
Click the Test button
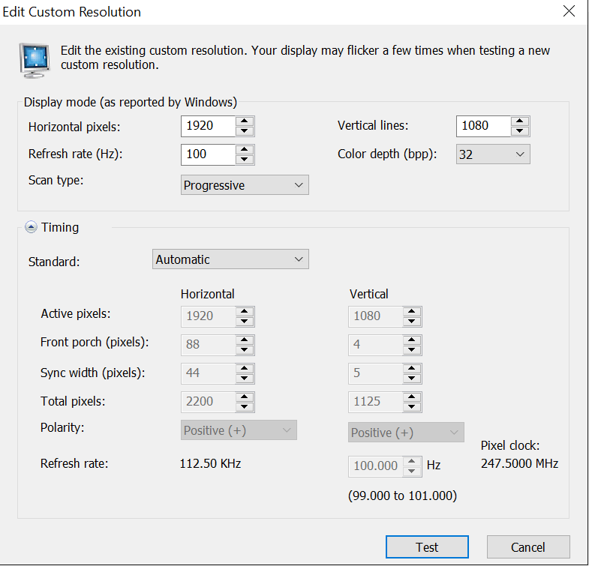(427, 547)
